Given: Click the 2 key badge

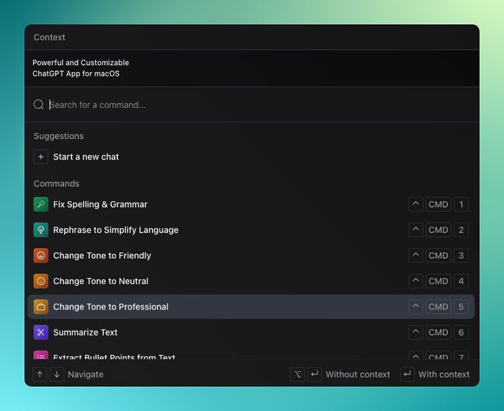Looking at the screenshot, I should (x=461, y=230).
